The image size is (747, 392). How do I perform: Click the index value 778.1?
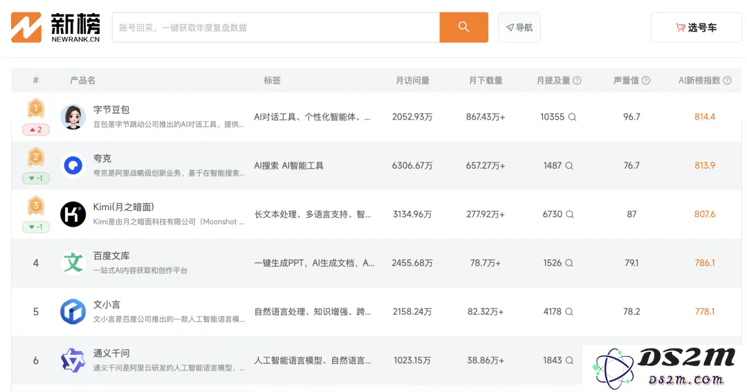[x=705, y=312]
